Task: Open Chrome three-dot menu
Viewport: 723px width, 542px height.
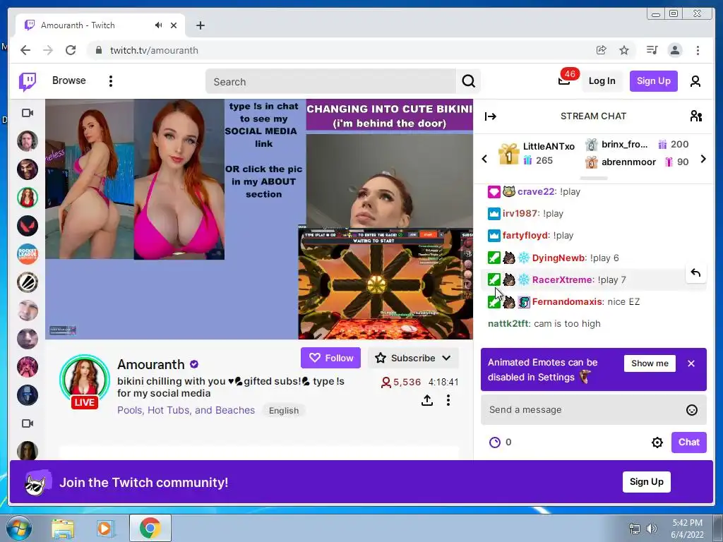Action: (698, 50)
